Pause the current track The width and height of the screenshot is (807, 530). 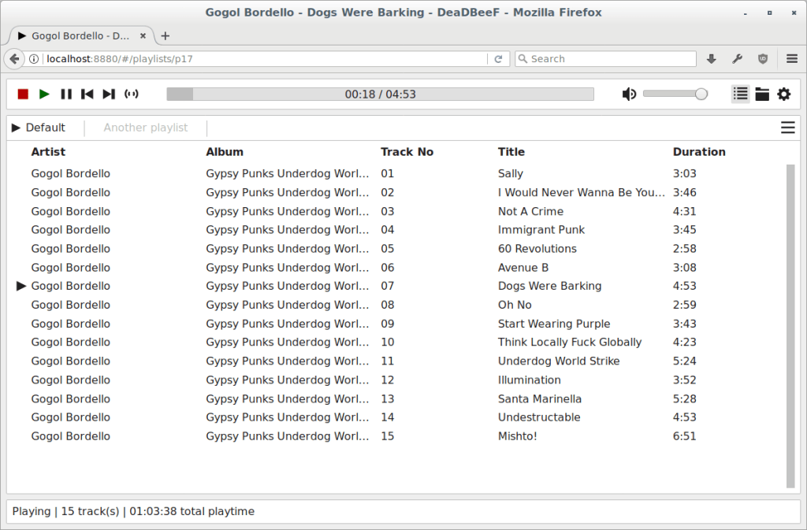tap(66, 94)
